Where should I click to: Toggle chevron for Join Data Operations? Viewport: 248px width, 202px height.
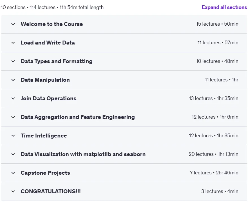13,99
